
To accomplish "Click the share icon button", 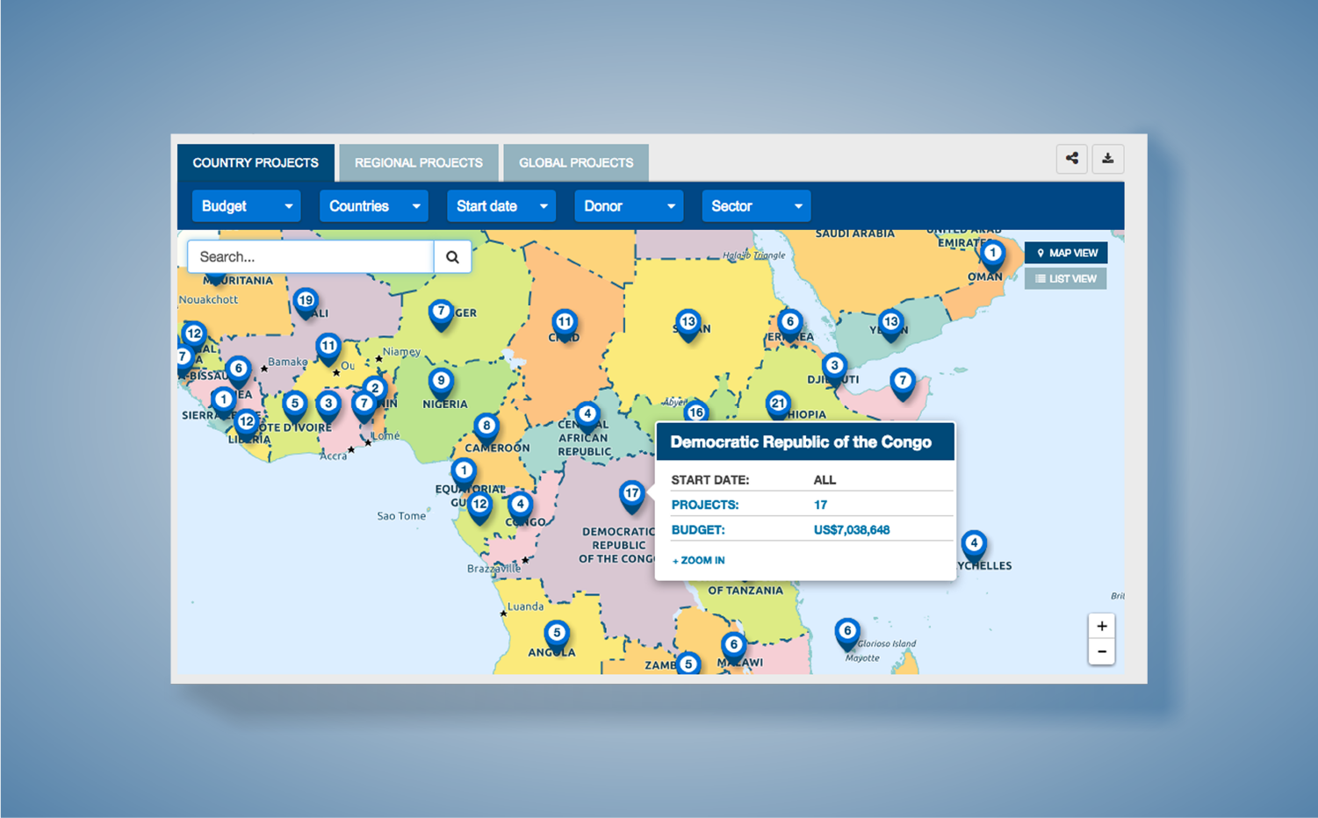I will (x=1071, y=159).
